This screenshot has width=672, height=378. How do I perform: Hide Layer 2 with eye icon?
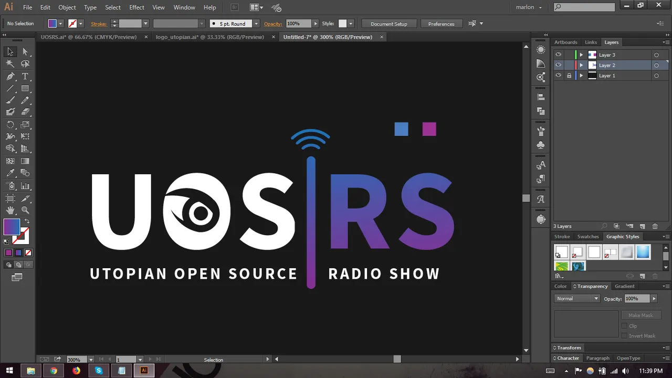pyautogui.click(x=558, y=65)
